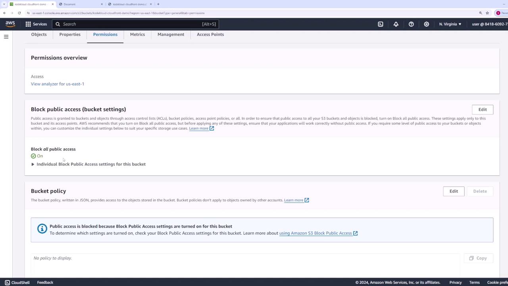The height and width of the screenshot is (286, 508).
Task: Open the help question mark icon
Action: (411, 24)
